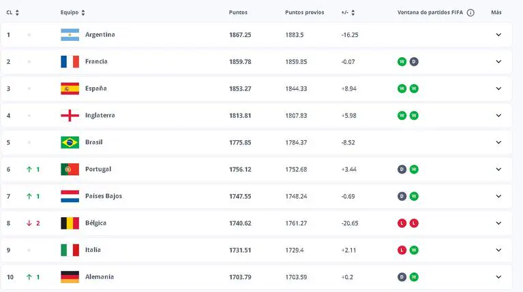Expand the España row details

(x=498, y=88)
